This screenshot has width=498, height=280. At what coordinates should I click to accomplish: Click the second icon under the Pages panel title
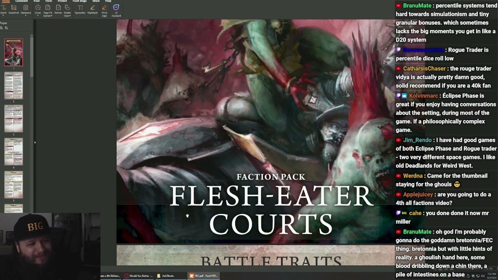[6, 28]
